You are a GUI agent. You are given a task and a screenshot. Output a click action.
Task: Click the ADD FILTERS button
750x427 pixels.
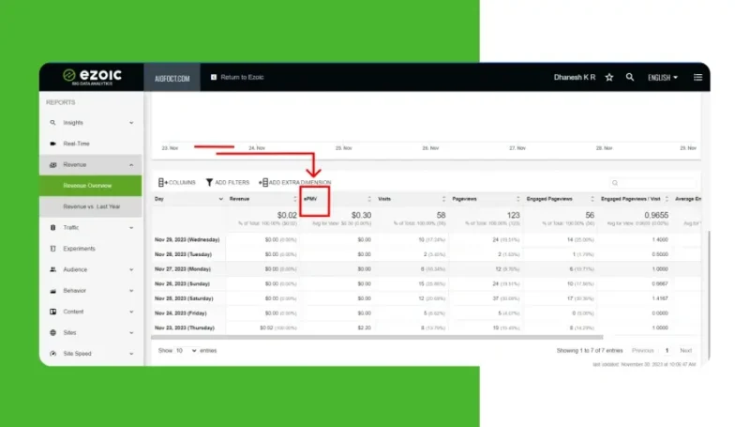point(228,182)
